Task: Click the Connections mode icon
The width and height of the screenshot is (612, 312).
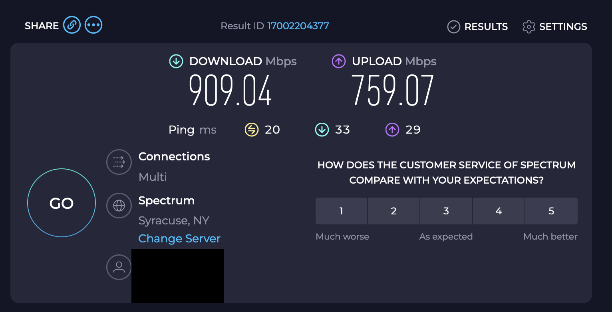Action: [x=119, y=162]
